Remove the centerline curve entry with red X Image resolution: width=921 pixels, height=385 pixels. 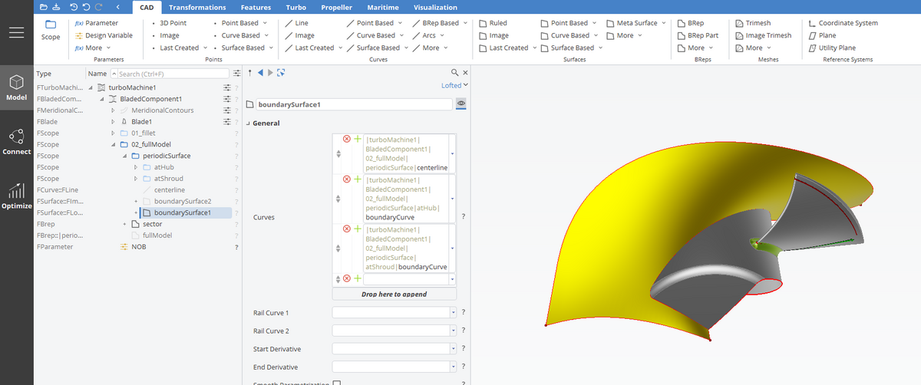click(347, 139)
